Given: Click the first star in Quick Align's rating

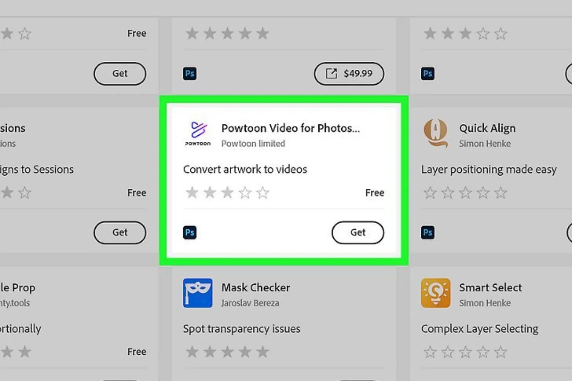Looking at the screenshot, I should (x=430, y=192).
